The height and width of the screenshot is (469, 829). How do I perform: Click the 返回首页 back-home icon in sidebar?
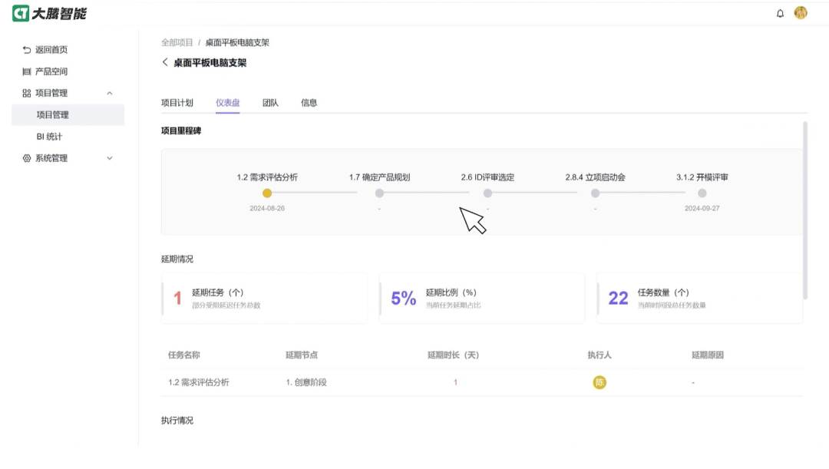click(x=24, y=49)
